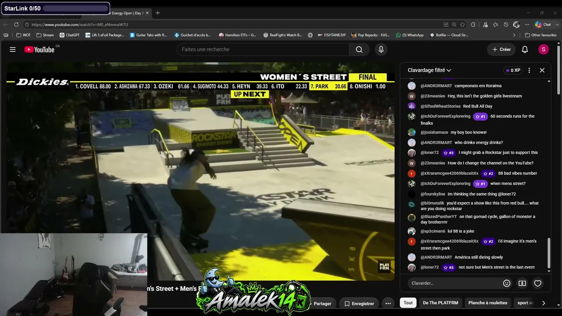This screenshot has height=316, width=562.
Task: Open the Guichet d'accès bookmark
Action: pyautogui.click(x=192, y=35)
